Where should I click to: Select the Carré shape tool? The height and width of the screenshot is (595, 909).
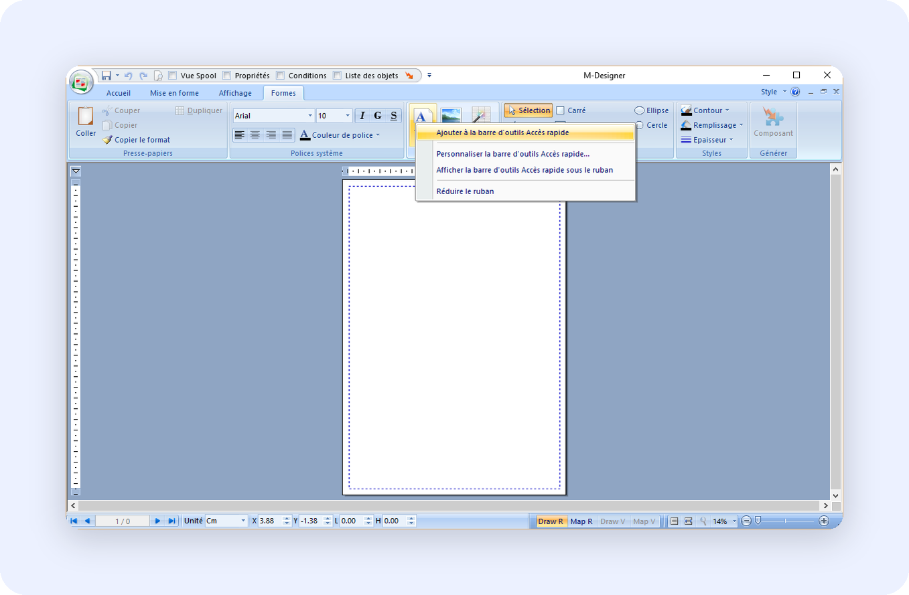[571, 110]
